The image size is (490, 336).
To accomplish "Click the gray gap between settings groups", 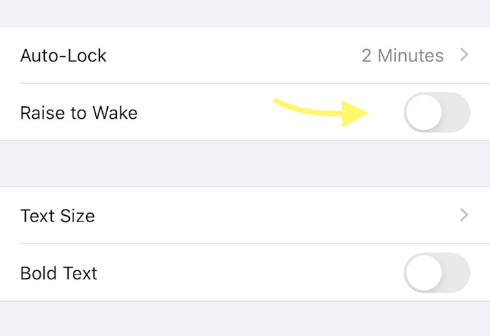I will (x=245, y=163).
